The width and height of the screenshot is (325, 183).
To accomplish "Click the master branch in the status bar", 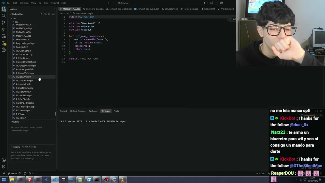I will click(x=12, y=173).
